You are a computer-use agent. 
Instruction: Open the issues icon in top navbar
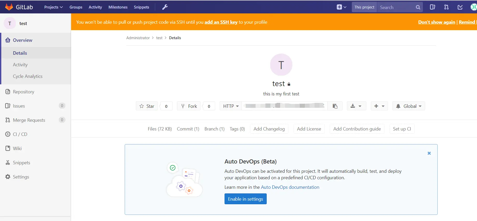click(x=433, y=7)
